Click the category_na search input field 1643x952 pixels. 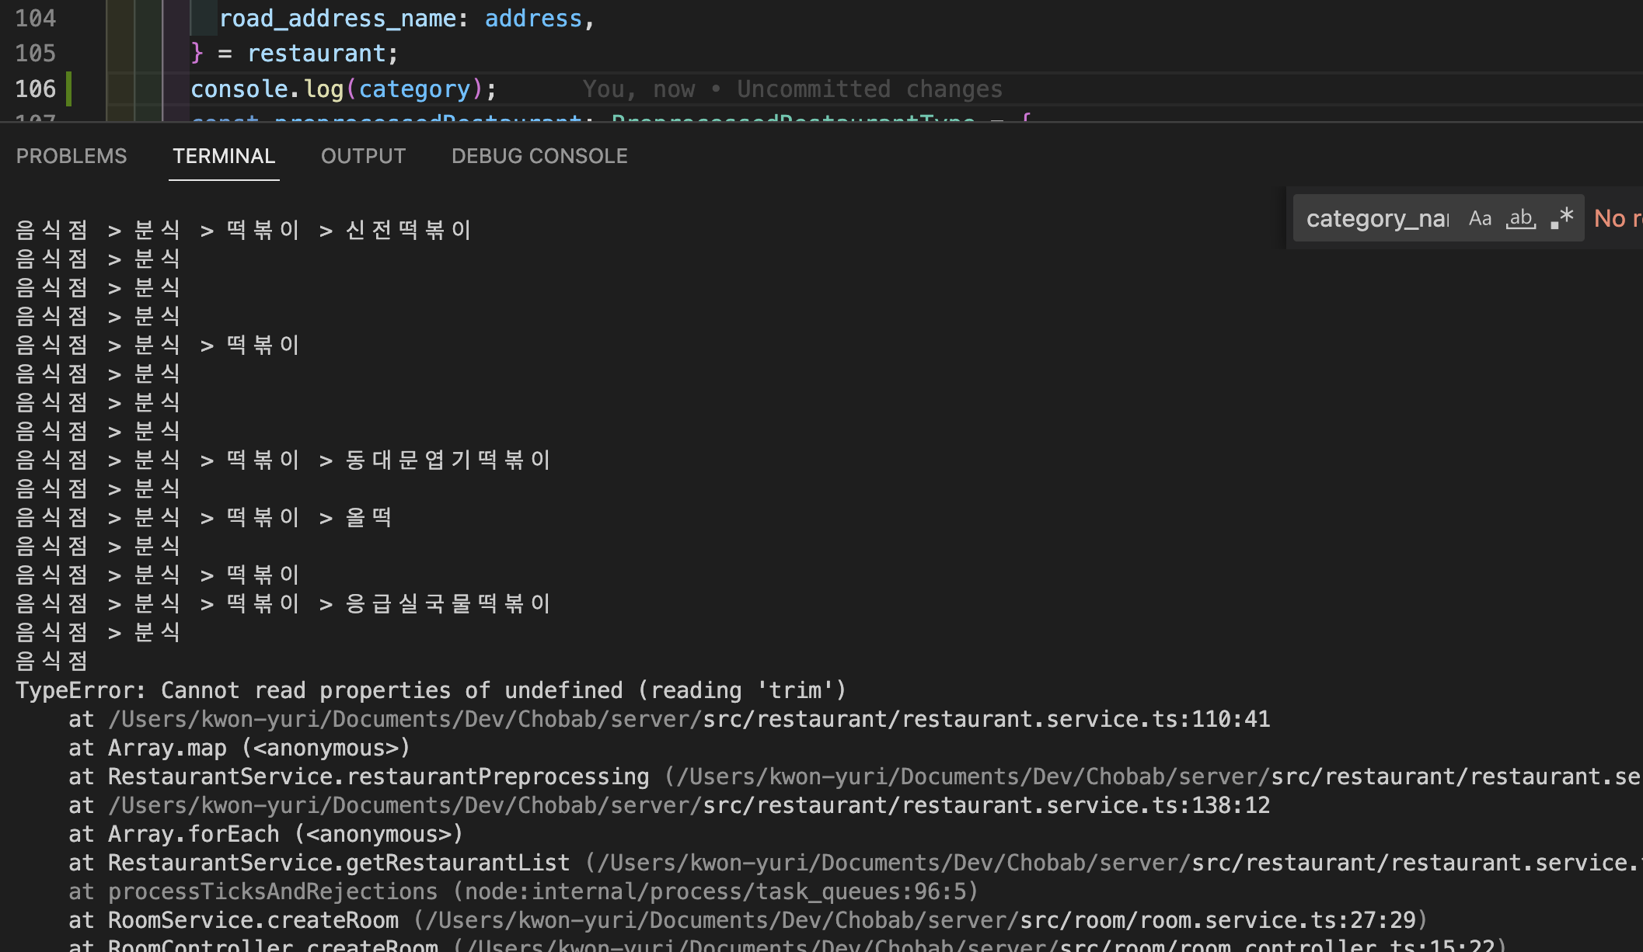pyautogui.click(x=1376, y=218)
